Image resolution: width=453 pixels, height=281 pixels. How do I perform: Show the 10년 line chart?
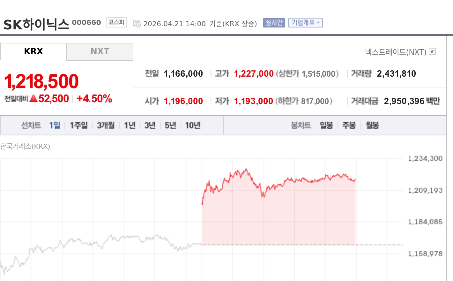(x=193, y=125)
